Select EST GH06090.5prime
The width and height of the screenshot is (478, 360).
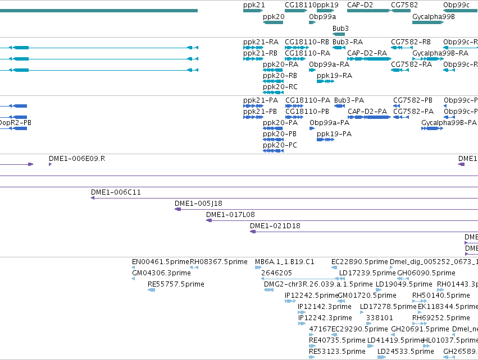(403, 279)
